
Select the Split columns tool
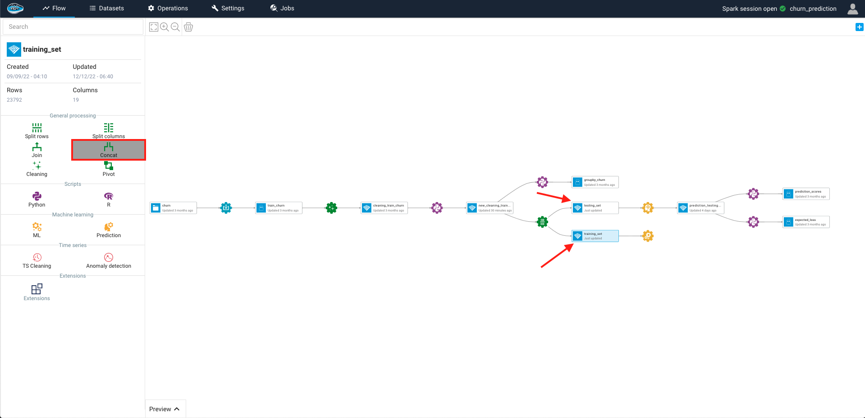click(x=109, y=130)
